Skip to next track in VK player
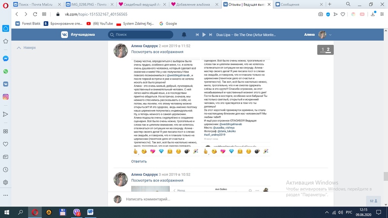The height and width of the screenshot is (218, 388). [x=211, y=35]
